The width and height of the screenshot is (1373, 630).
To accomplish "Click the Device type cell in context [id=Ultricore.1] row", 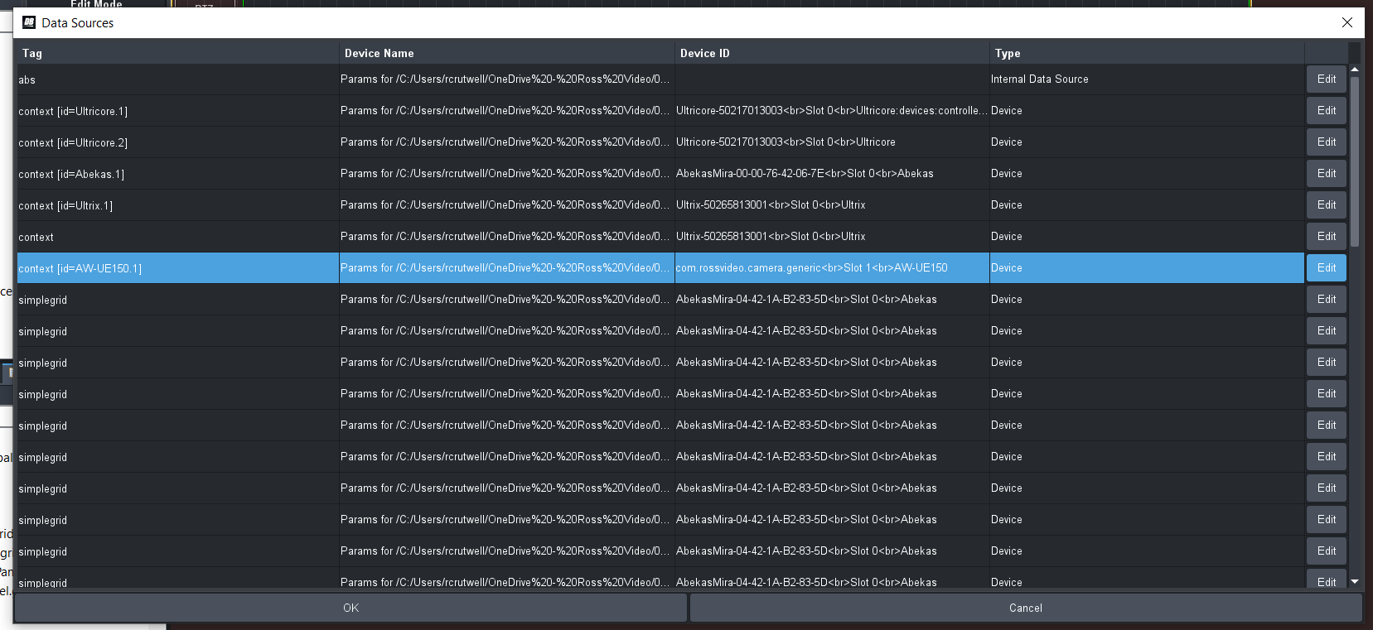I will 1147,111.
